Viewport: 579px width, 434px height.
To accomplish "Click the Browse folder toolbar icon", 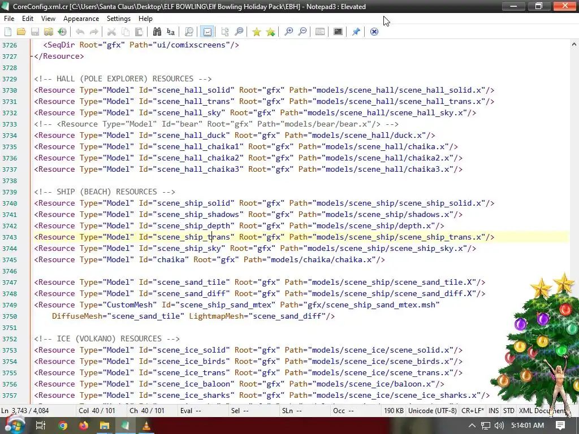I will point(49,32).
